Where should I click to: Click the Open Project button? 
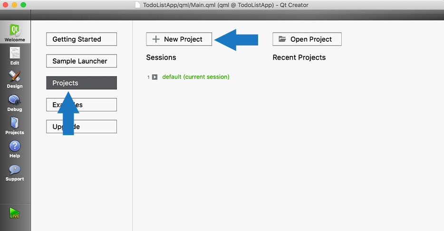pos(307,39)
